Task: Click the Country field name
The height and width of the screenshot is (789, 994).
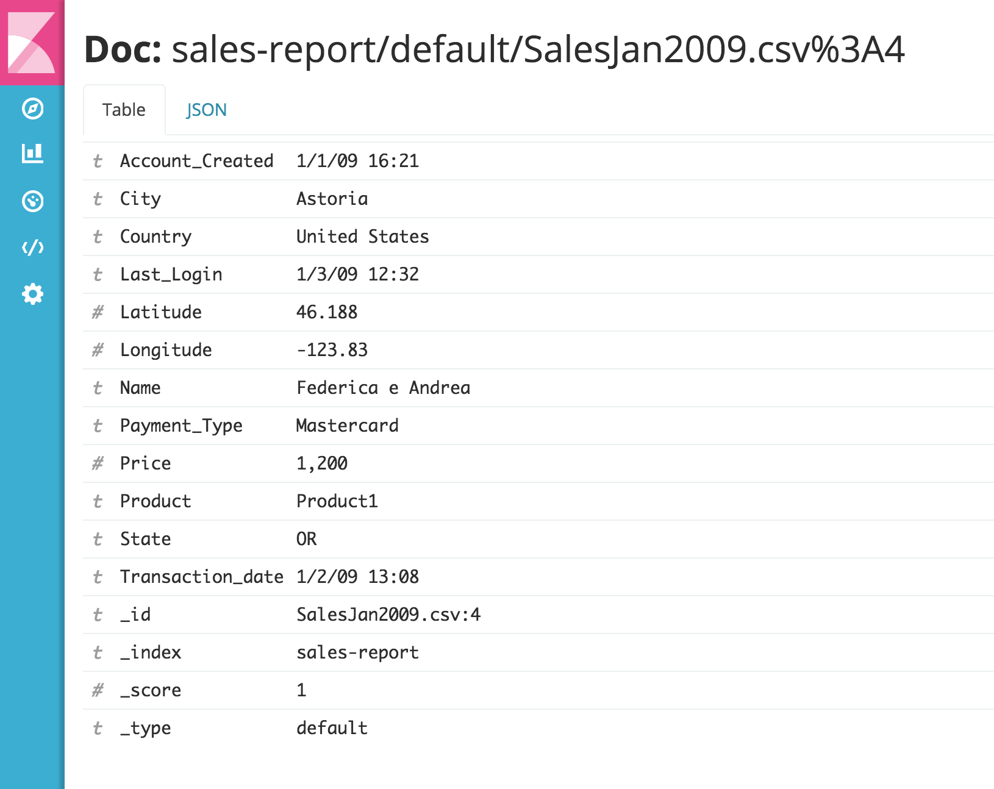Action: [x=156, y=237]
